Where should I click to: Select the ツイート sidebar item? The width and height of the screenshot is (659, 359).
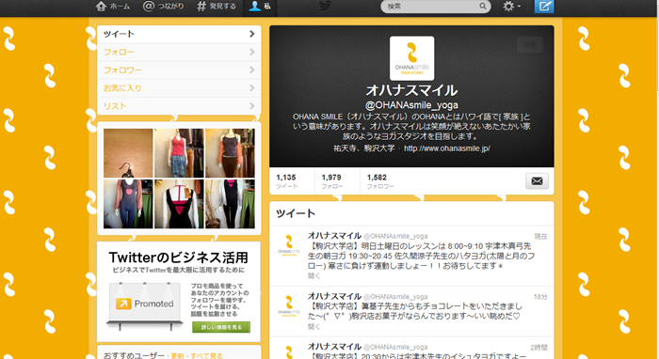pyautogui.click(x=179, y=34)
